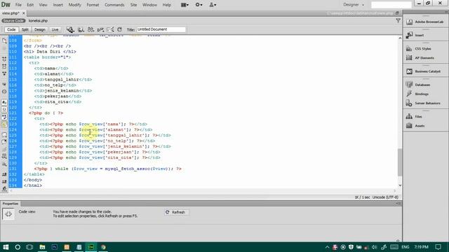Open the Site menu
This screenshot has width=449, height=252.
point(133,5)
